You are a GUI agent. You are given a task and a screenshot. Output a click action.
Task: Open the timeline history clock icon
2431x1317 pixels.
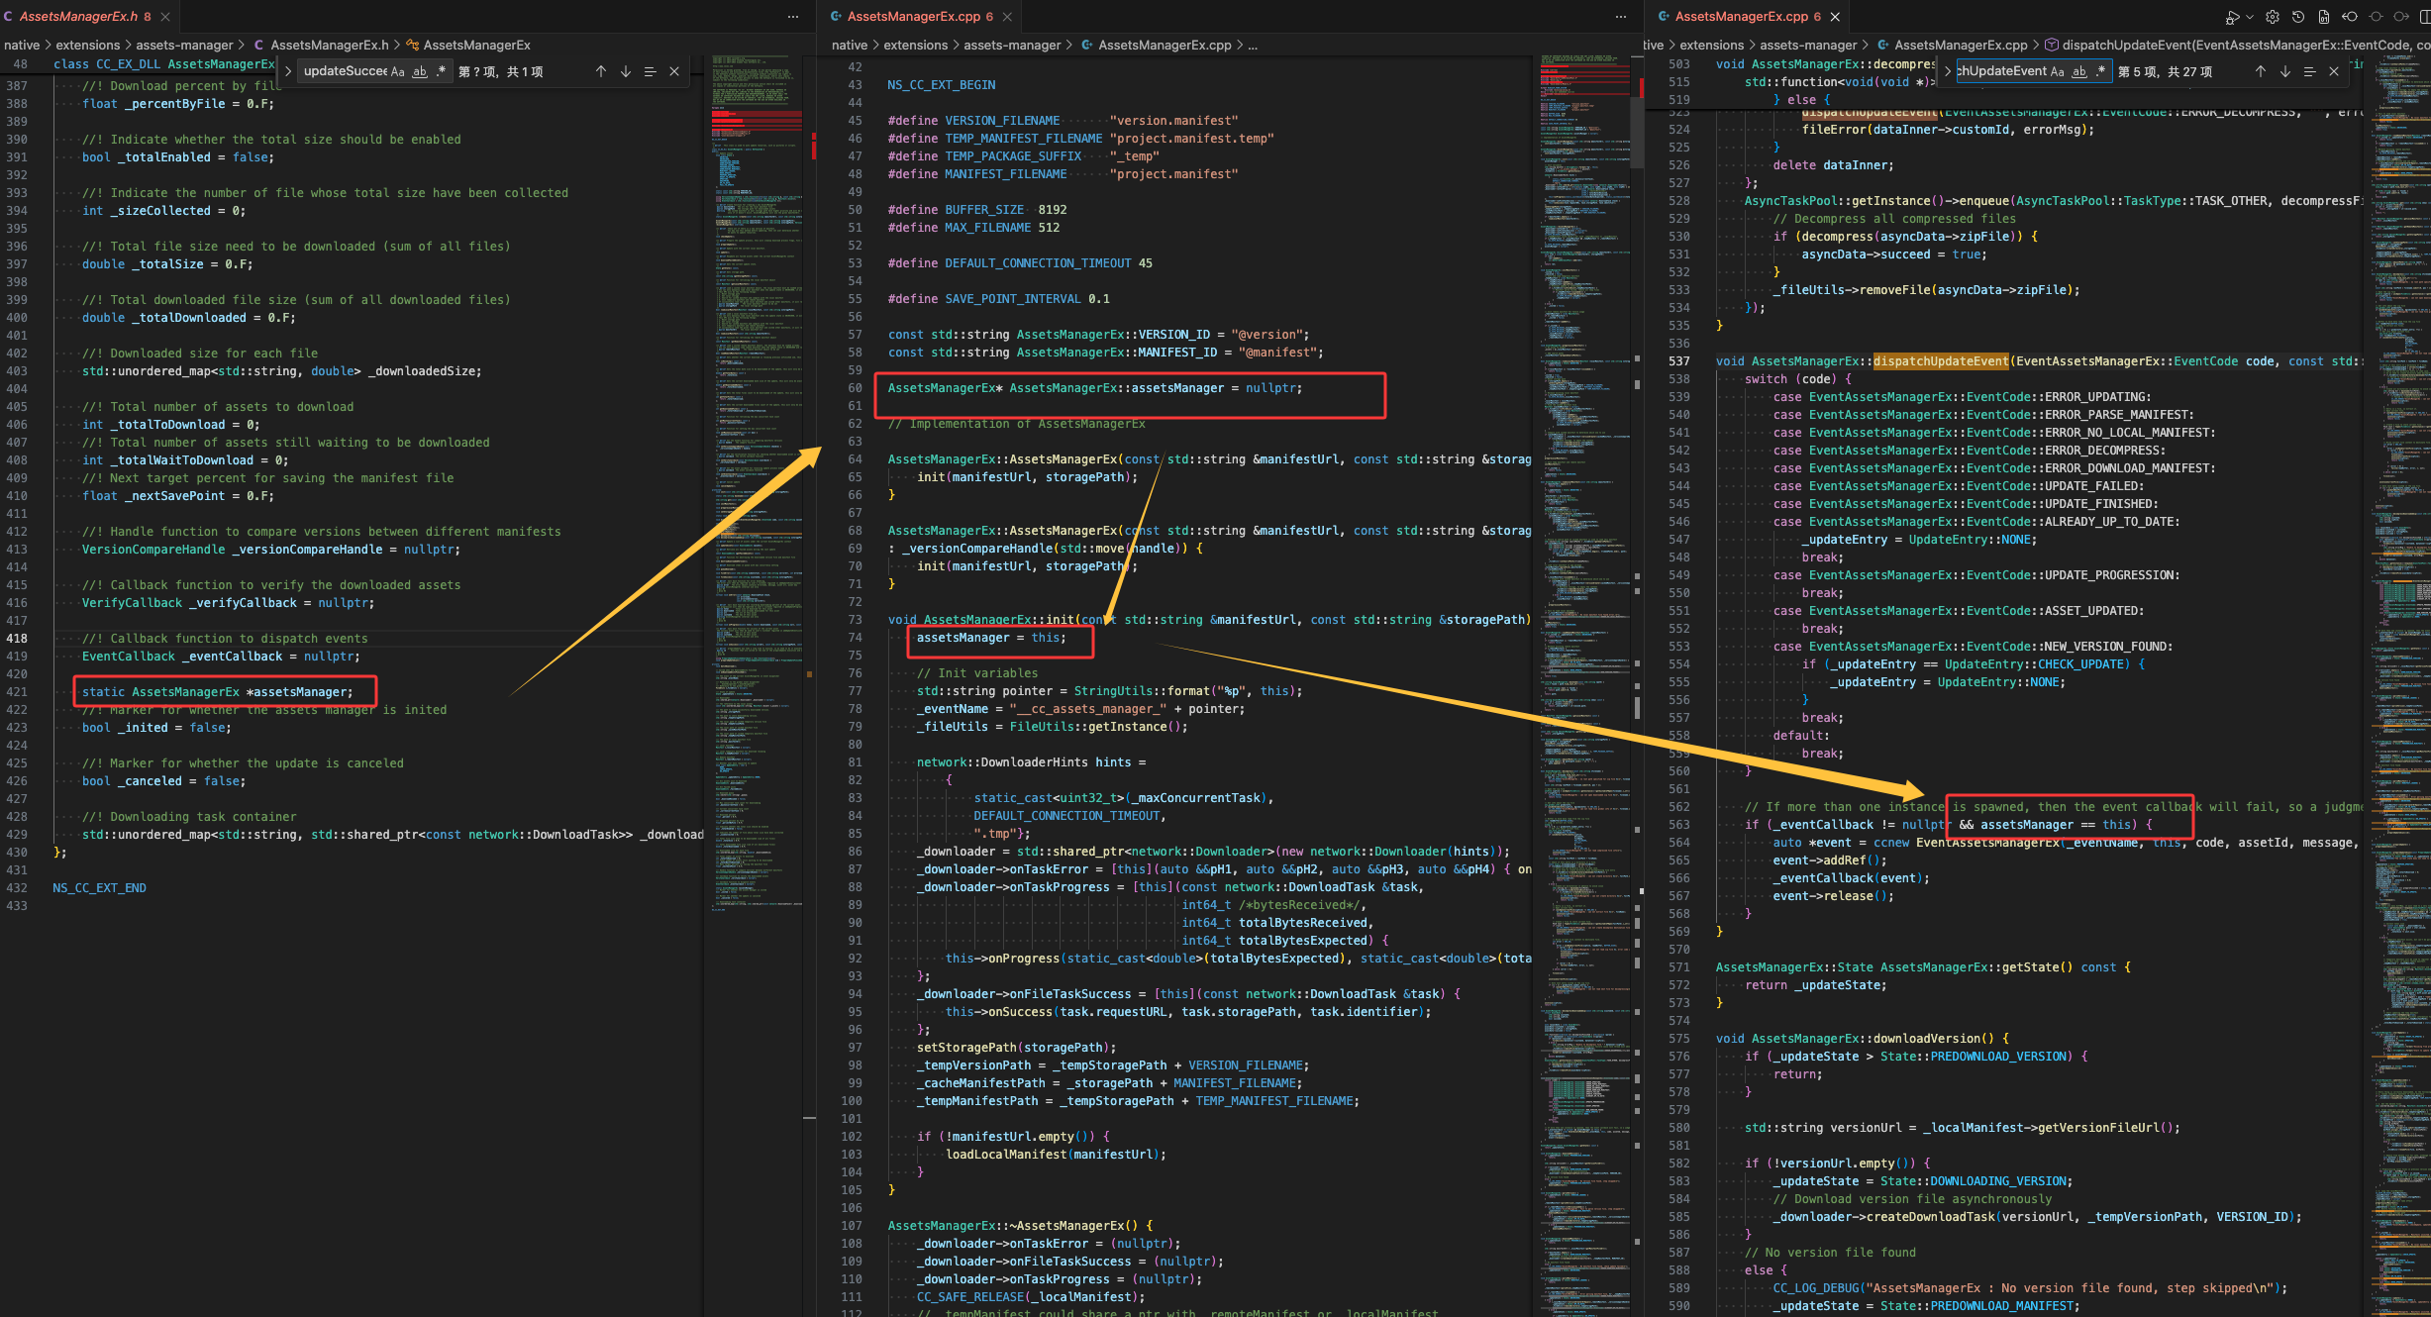click(2298, 17)
